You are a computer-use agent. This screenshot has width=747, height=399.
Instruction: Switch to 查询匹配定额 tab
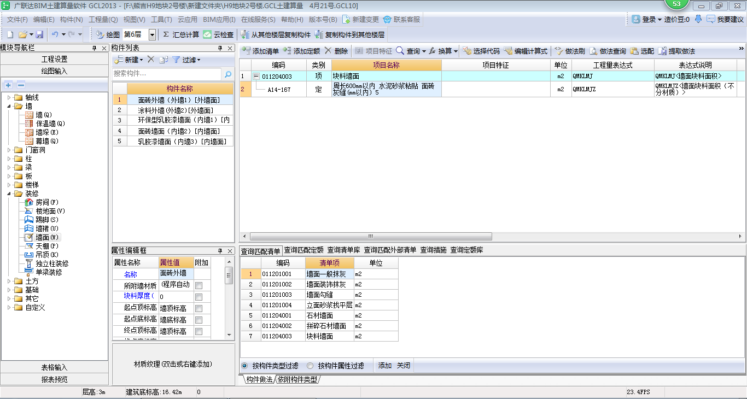click(304, 250)
